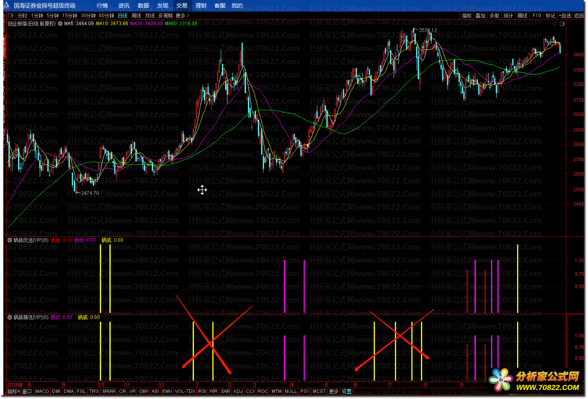Select the 月线 monthly chart tab

click(149, 15)
